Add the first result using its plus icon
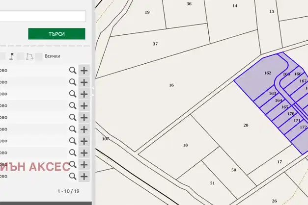 point(84,71)
